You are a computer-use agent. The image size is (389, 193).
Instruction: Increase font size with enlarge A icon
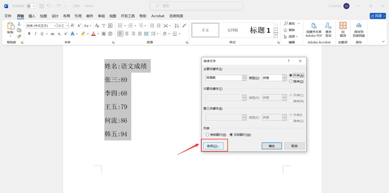[x=73, y=26]
